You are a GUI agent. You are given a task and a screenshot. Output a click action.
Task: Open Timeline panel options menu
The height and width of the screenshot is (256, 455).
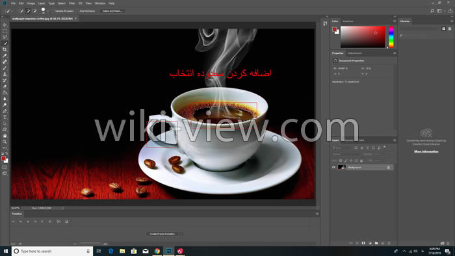pos(317,214)
